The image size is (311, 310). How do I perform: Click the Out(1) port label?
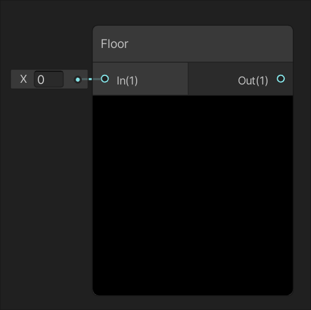tap(253, 80)
